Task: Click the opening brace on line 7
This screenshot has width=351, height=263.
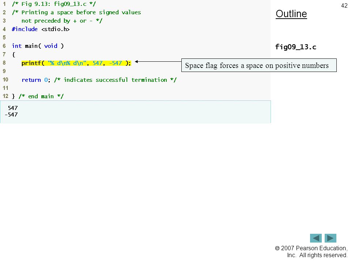Action: [14, 54]
